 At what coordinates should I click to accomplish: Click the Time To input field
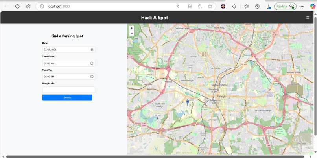pos(69,77)
